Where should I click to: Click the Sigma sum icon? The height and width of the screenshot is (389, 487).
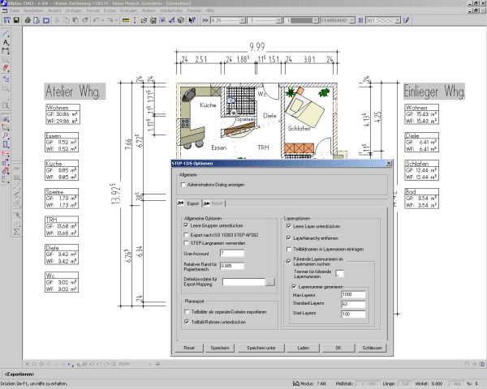pyautogui.click(x=16, y=232)
